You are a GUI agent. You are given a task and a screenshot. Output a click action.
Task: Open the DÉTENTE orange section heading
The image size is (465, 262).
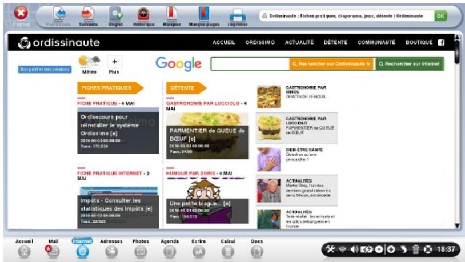click(186, 88)
